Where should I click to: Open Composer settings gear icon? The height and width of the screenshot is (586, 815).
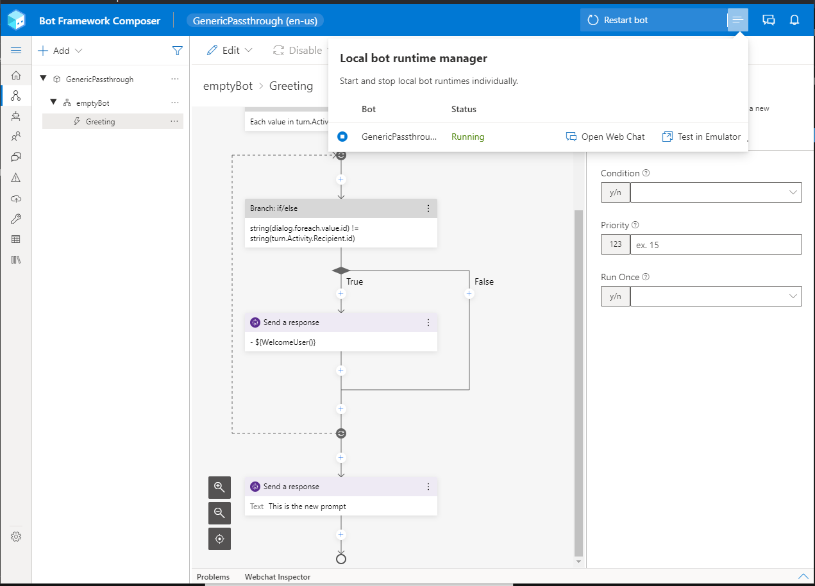point(16,537)
